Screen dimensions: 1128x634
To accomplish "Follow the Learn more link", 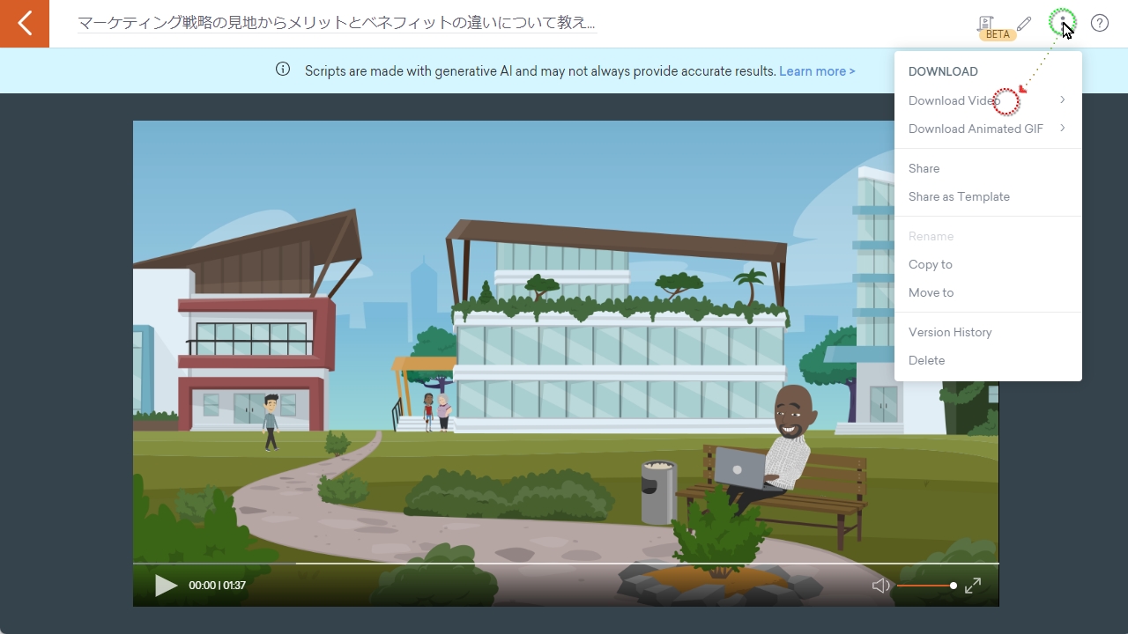I will [817, 71].
